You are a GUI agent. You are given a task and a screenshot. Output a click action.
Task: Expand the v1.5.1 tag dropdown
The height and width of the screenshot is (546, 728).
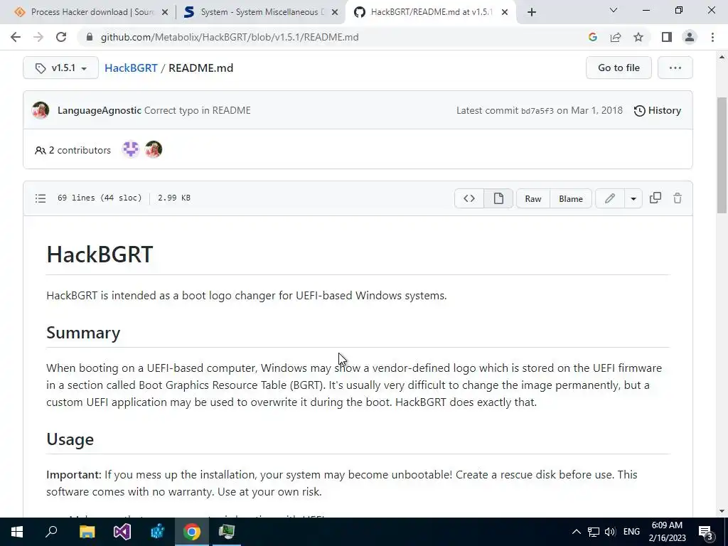[61, 68]
